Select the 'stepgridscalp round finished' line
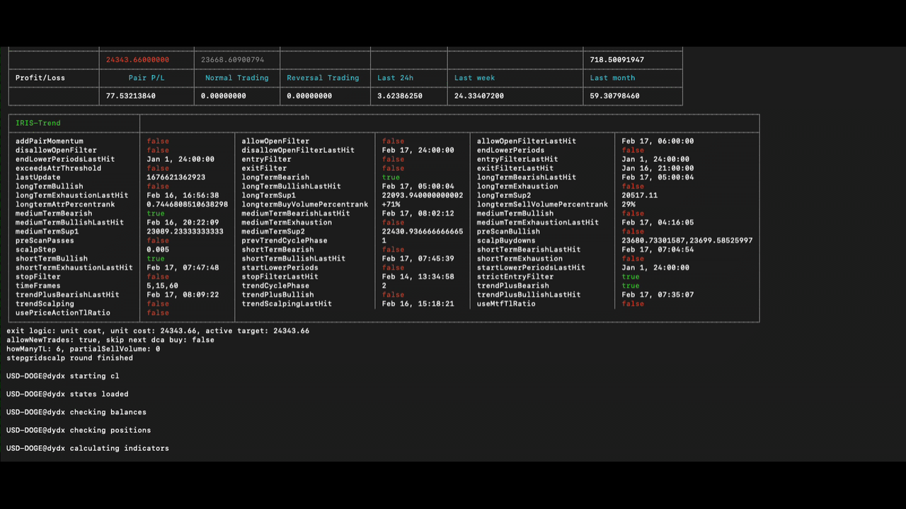Viewport: 906px width, 509px height. point(69,358)
